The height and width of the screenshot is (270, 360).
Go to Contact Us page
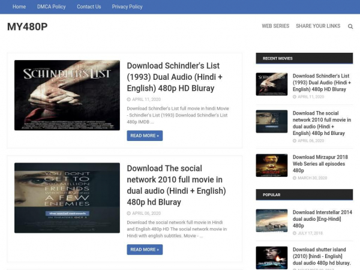[89, 7]
